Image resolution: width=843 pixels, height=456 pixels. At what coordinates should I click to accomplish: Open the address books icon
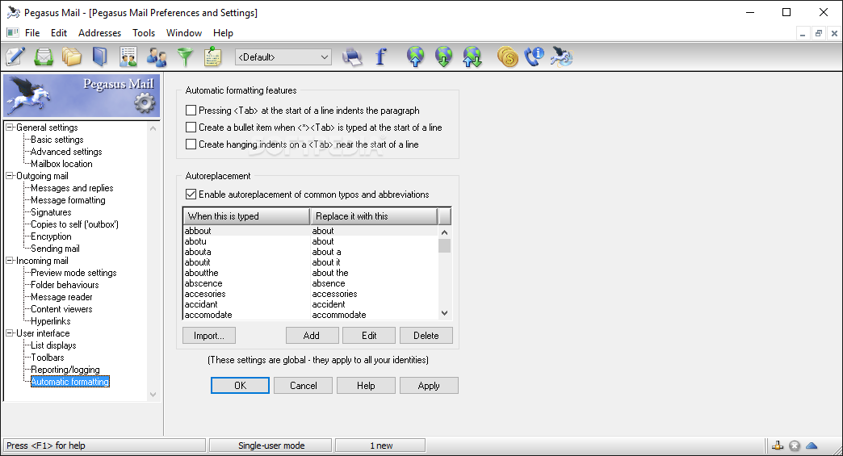pyautogui.click(x=100, y=56)
